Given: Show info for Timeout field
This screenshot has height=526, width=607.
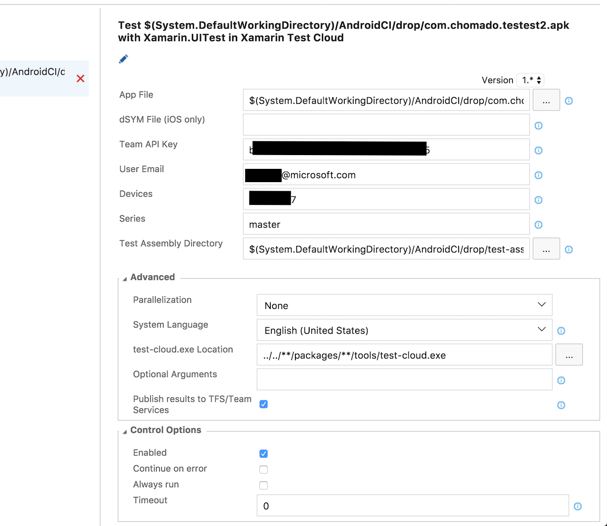Looking at the screenshot, I should coord(578,506).
